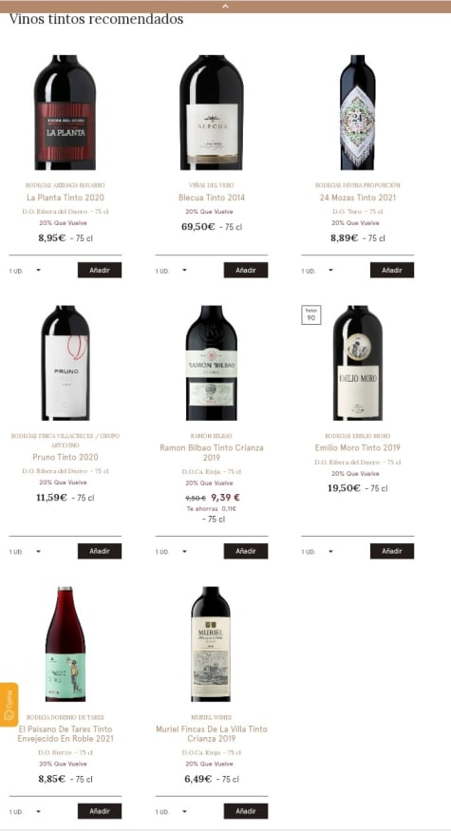This screenshot has width=451, height=833.
Task: Expand quantity selector for Muriel Fincas
Action: click(171, 811)
